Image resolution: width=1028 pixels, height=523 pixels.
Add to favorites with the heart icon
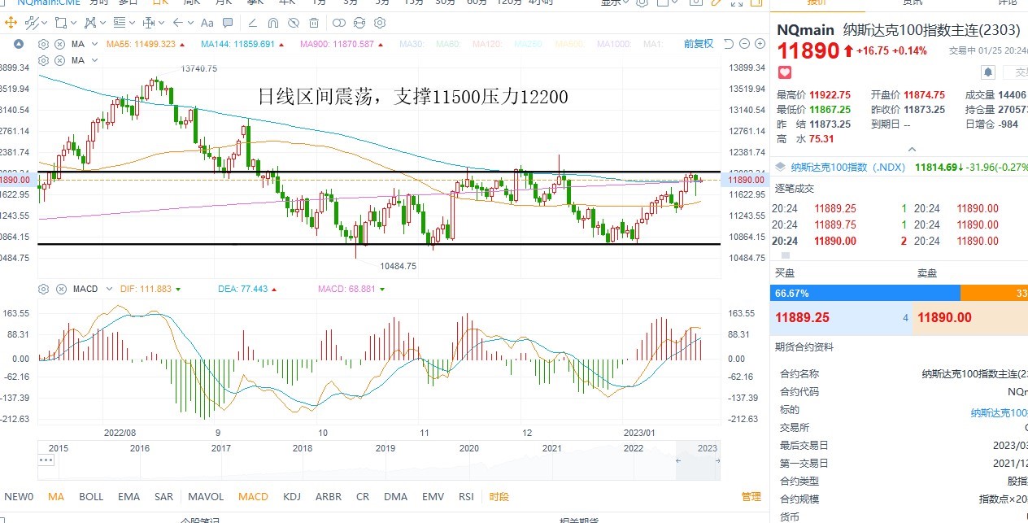[x=785, y=72]
